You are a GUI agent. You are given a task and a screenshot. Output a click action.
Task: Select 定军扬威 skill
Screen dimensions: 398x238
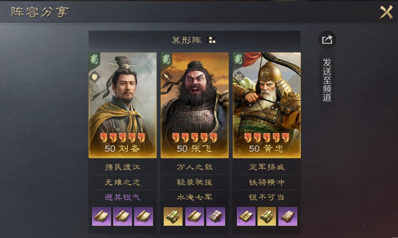267,167
